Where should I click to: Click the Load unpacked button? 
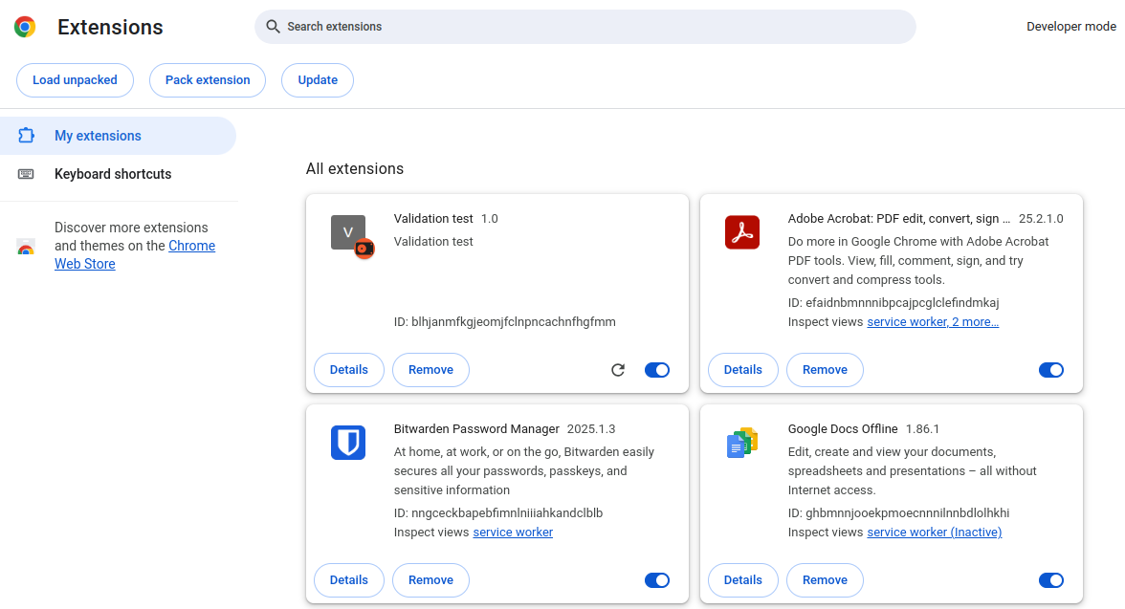click(75, 80)
